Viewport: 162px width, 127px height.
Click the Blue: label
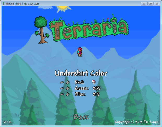tap(80, 94)
